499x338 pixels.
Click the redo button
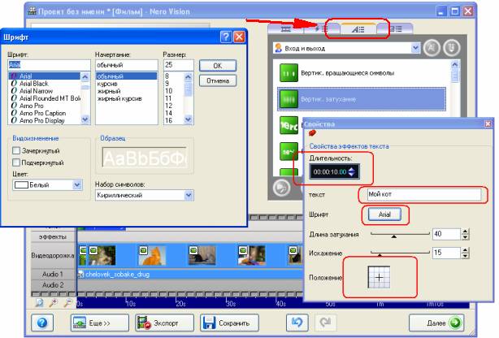click(x=325, y=323)
